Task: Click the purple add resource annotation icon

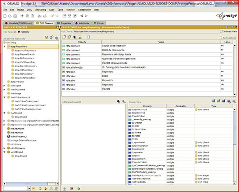Action: pos(75,37)
